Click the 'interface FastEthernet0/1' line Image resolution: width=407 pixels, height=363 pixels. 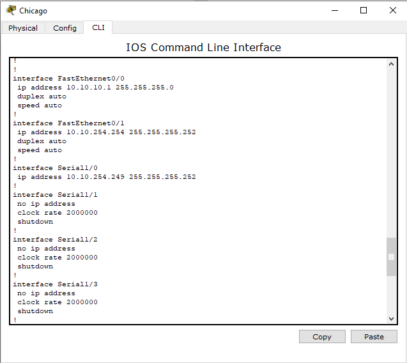point(68,123)
